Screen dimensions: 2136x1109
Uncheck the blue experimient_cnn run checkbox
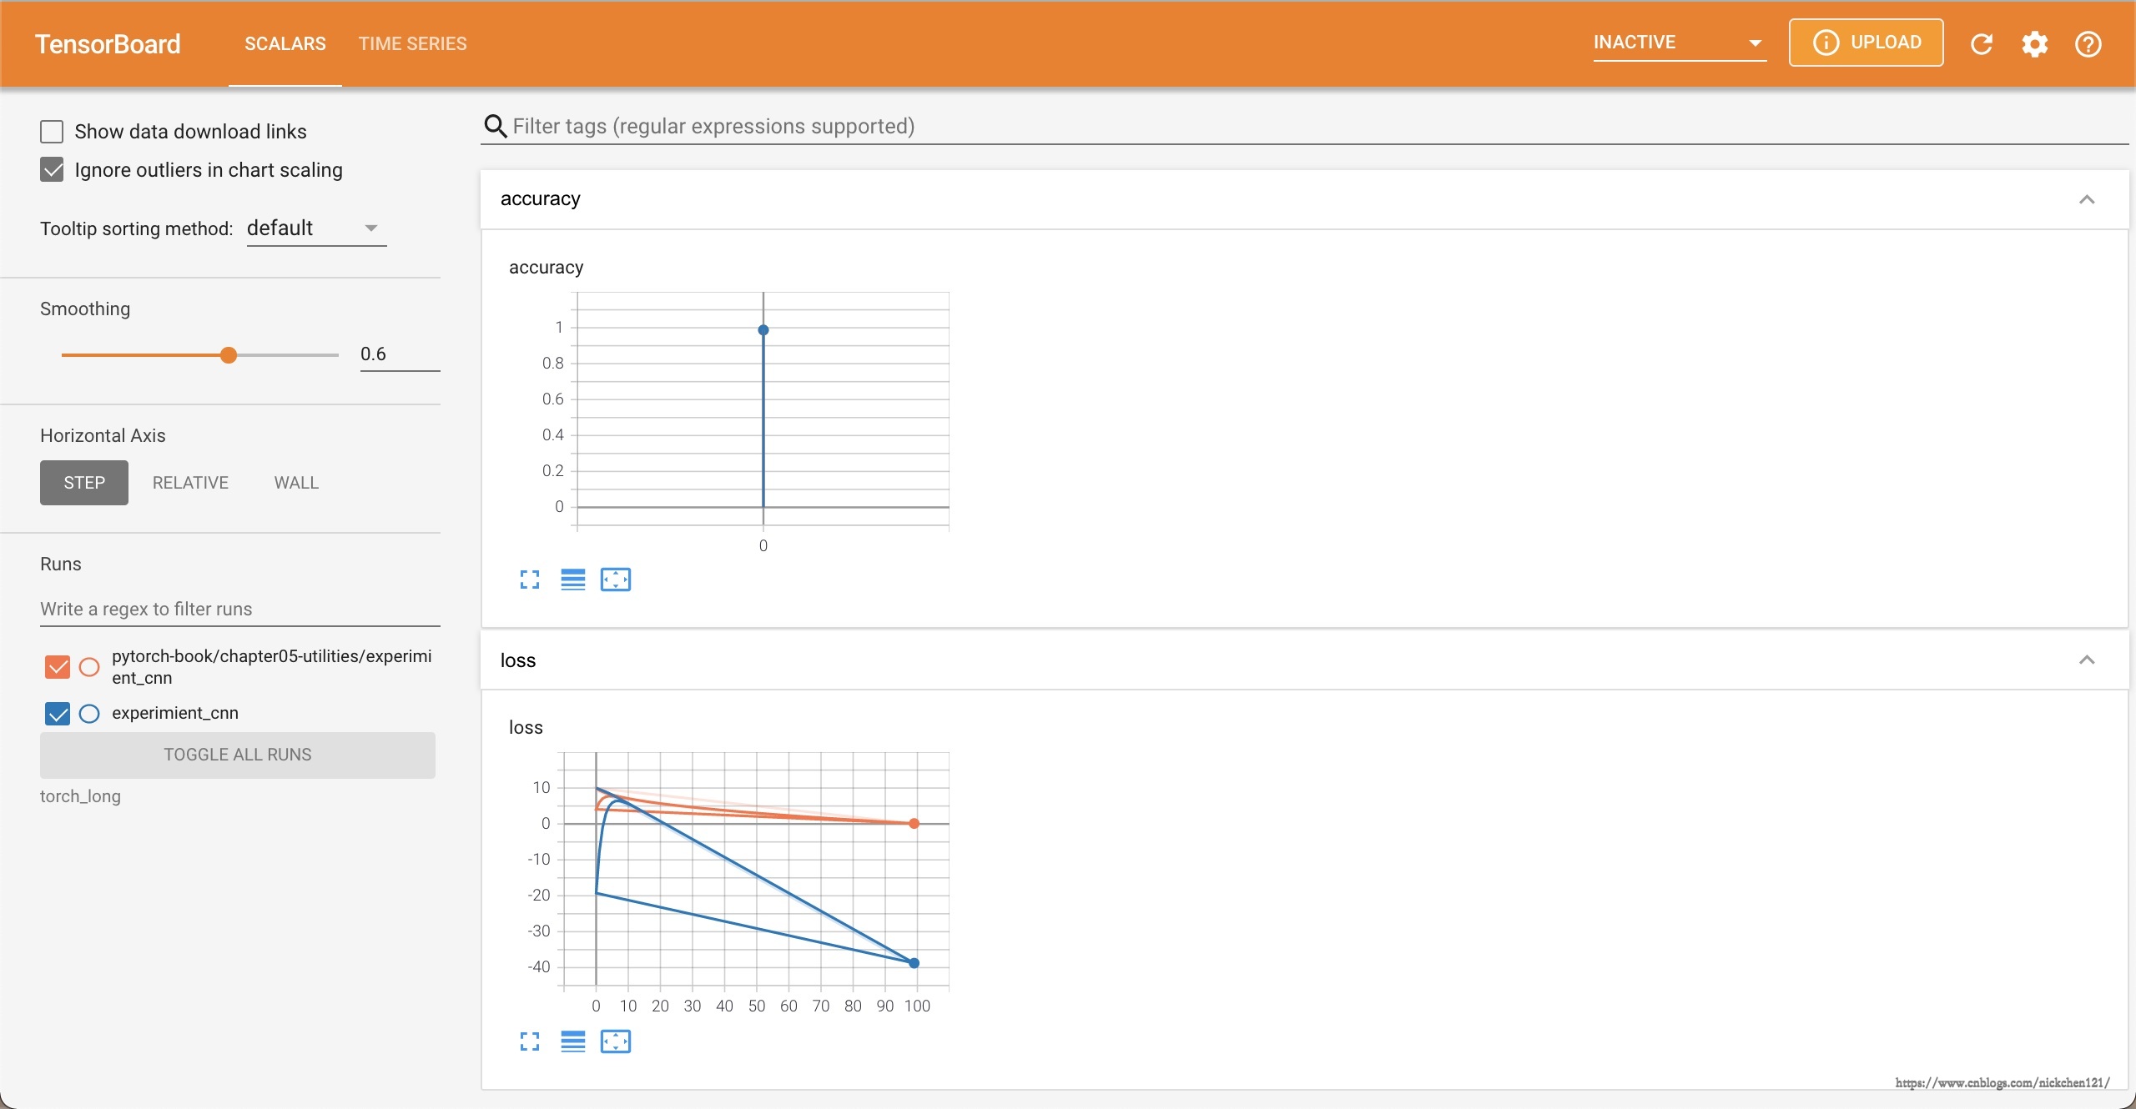point(58,714)
